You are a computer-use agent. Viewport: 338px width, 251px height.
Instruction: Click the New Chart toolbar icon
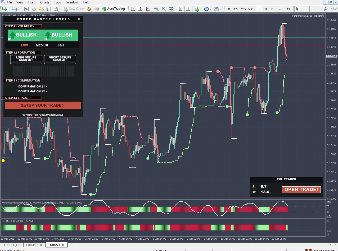(x=4, y=9)
